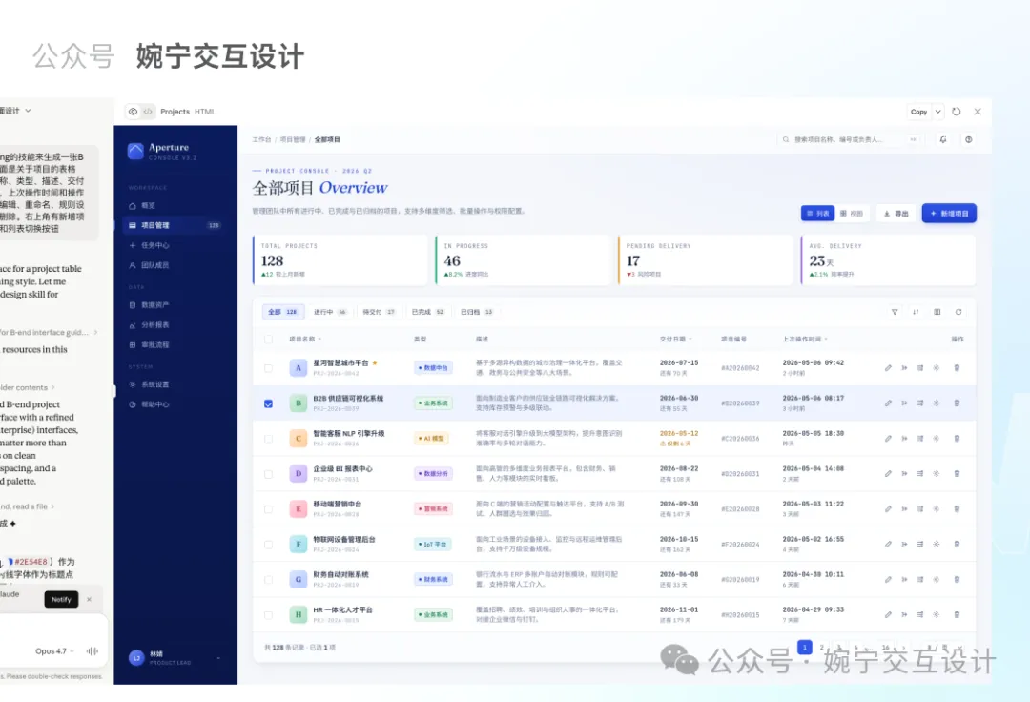
Task: Open 系统设置 in the sidebar
Action: [x=175, y=384]
